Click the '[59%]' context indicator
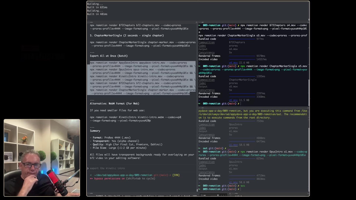356x200 pixels. (176, 175)
